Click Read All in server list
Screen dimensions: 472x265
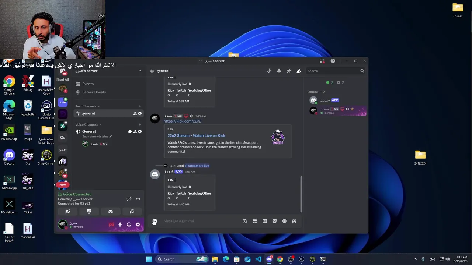[63, 79]
